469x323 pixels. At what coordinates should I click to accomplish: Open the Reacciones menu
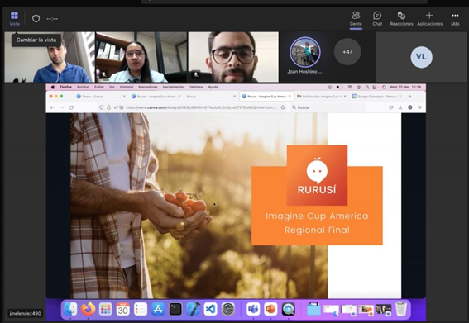(401, 18)
